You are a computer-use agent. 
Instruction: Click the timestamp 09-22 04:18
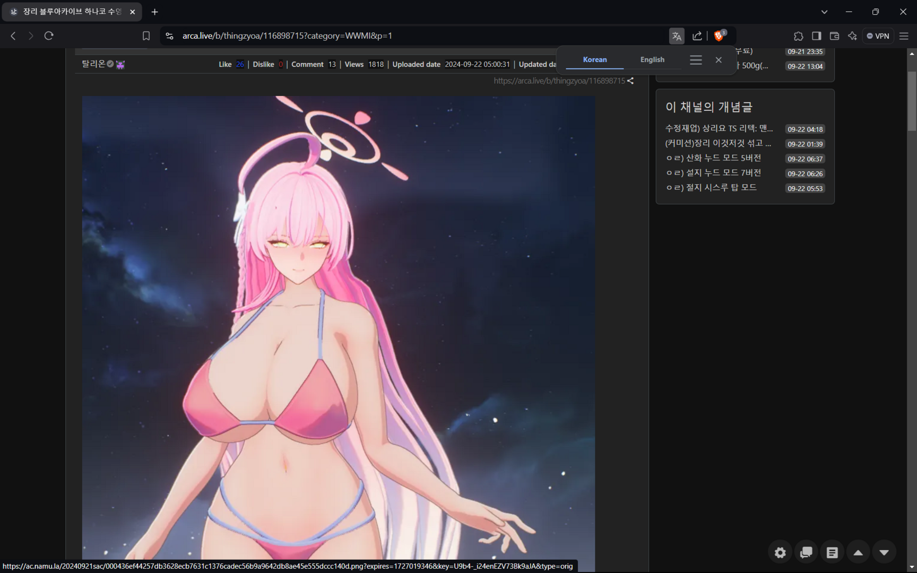[805, 129]
